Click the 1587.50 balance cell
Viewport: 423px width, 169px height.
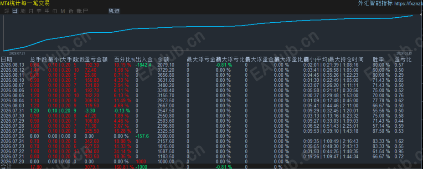[x=165, y=152]
